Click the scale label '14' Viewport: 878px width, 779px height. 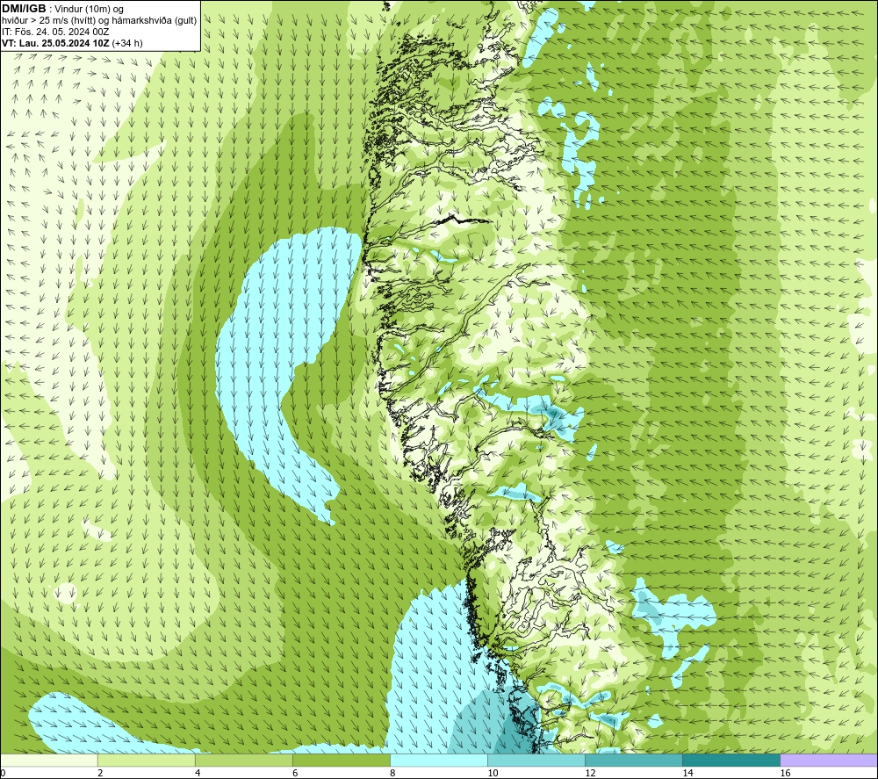coord(687,773)
